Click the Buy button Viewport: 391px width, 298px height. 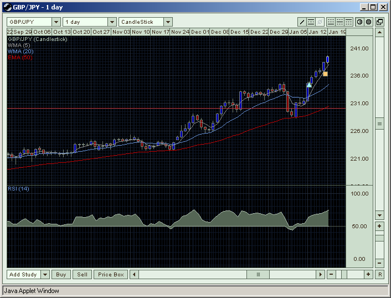(61, 274)
